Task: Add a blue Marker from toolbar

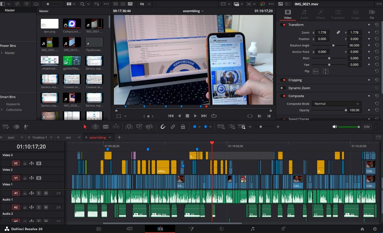Action: coord(206,127)
